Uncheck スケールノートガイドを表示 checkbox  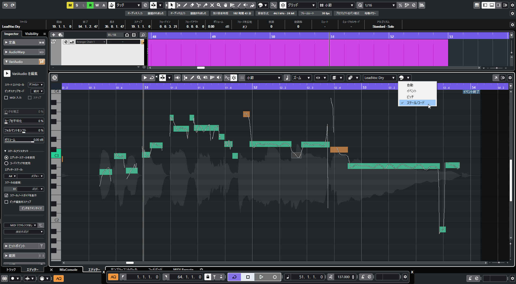coord(6,195)
